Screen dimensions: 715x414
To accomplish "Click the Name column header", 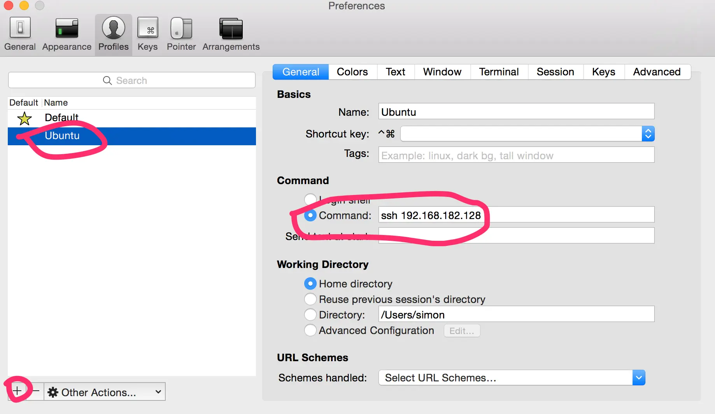I will (x=56, y=103).
